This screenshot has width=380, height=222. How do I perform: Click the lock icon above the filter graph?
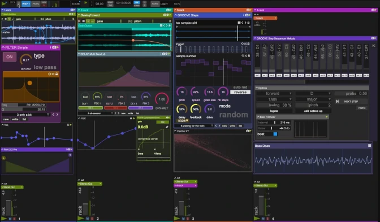[x=57, y=74]
